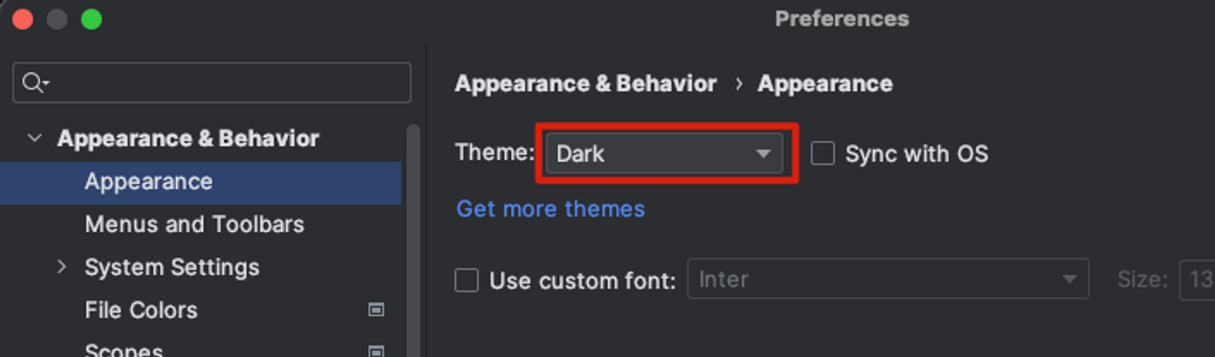The image size is (1215, 357).
Task: Open the Theme combo box showing Dark
Action: (x=664, y=153)
